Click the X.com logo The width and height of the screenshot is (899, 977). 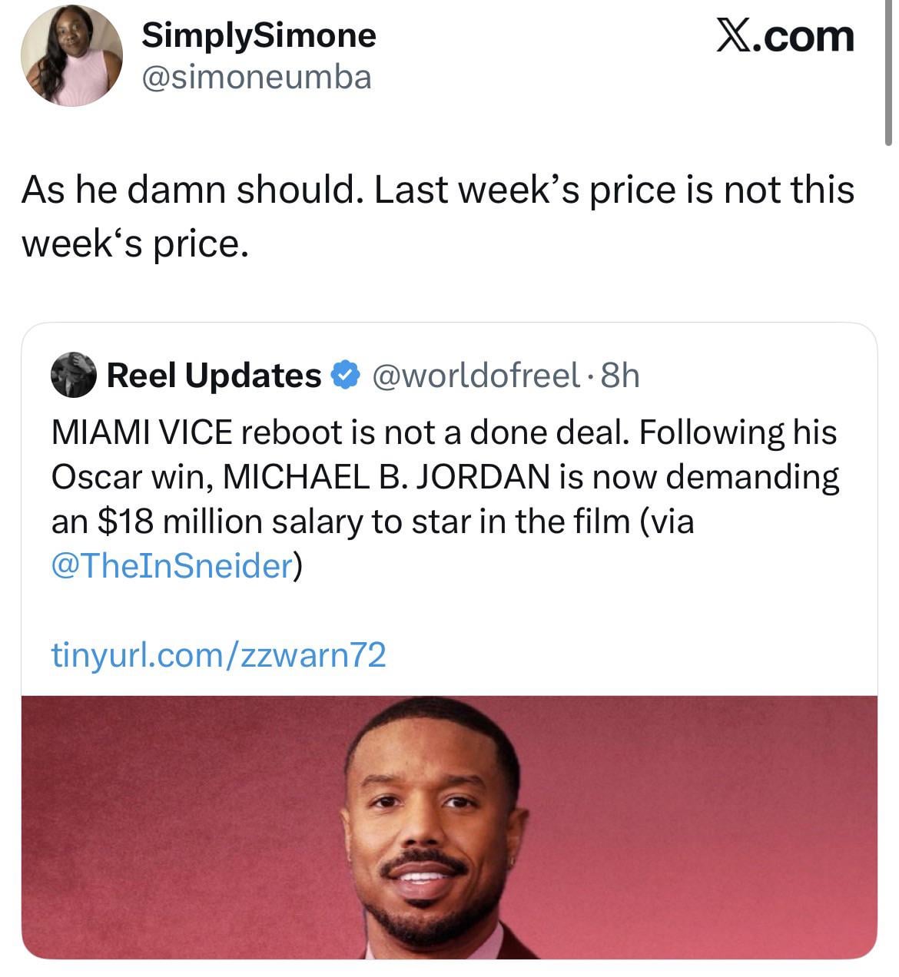(784, 36)
